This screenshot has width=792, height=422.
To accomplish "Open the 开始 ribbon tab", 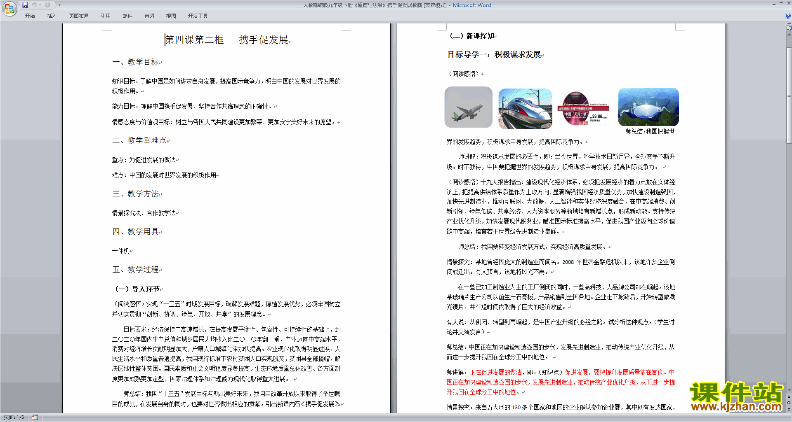I will 30,16.
